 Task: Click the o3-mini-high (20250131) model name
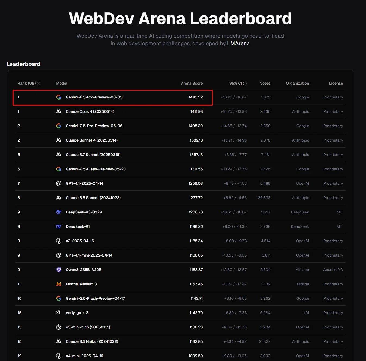point(88,327)
